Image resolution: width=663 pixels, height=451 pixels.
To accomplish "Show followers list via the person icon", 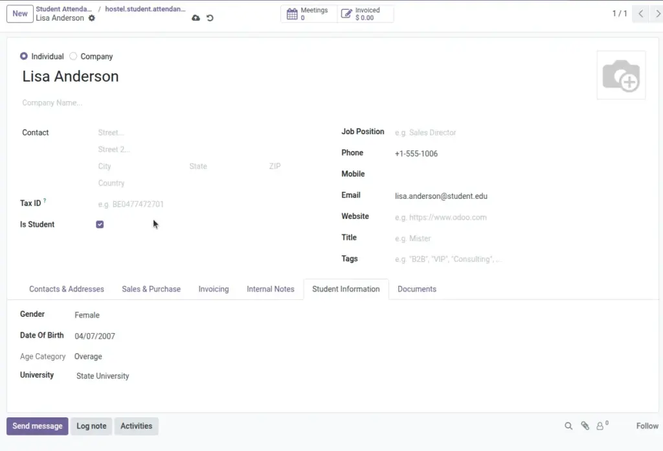I will [601, 426].
